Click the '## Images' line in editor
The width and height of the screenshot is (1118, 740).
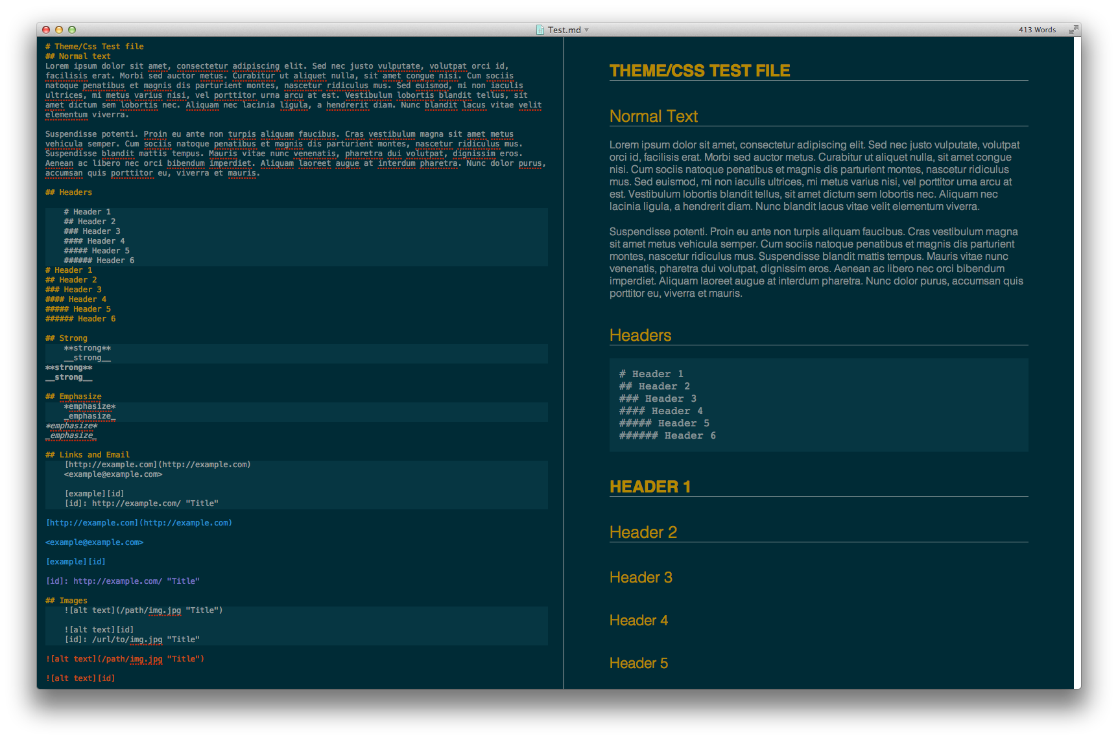click(x=66, y=601)
